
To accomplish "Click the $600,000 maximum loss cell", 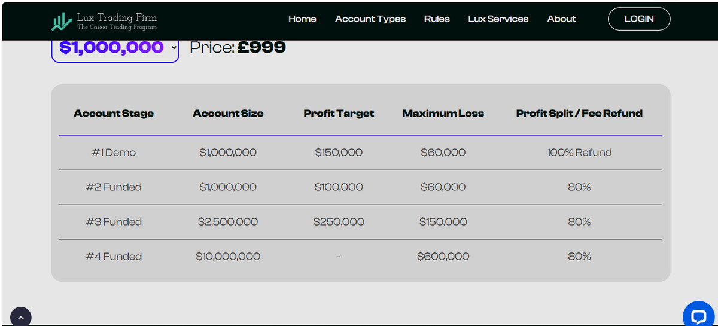I will [x=443, y=257].
